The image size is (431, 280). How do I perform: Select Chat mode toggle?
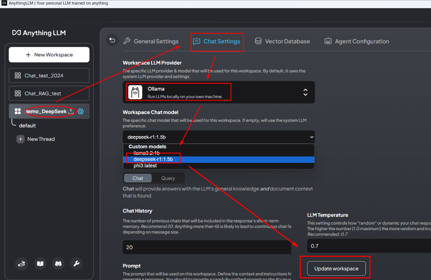[138, 178]
